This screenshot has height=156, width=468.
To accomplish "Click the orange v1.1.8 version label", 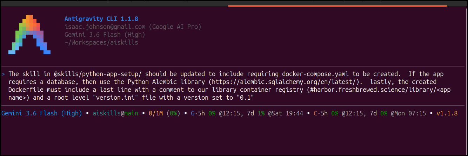I will pyautogui.click(x=447, y=114).
